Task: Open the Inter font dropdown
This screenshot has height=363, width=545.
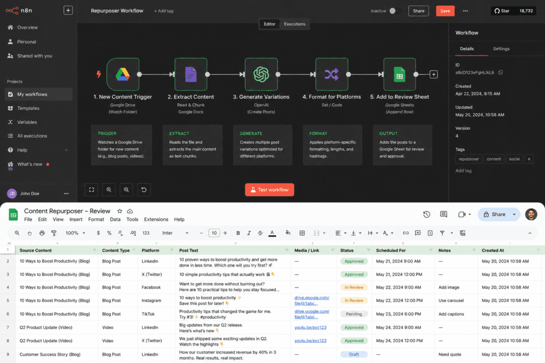Action: (175, 233)
